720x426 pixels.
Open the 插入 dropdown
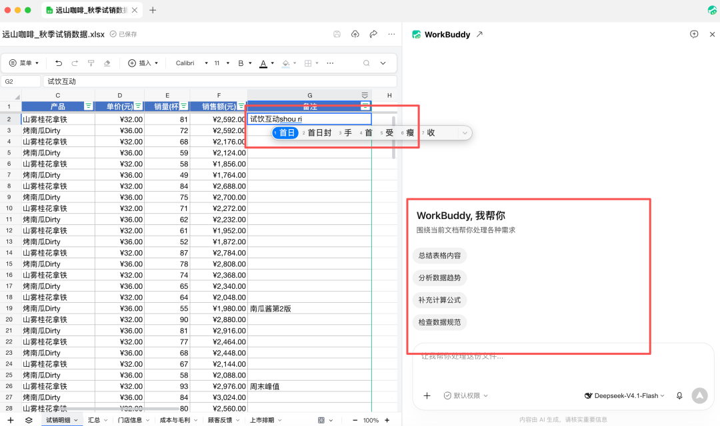pyautogui.click(x=143, y=63)
